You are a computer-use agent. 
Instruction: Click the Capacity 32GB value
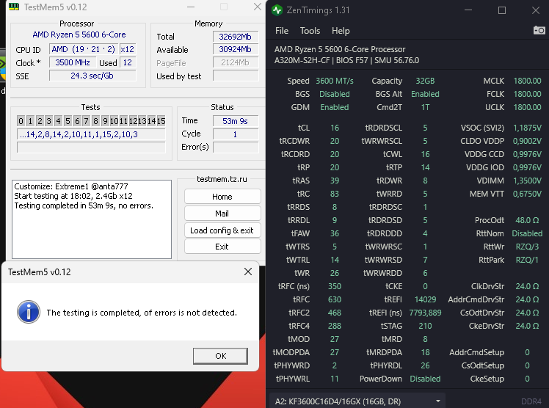click(x=425, y=81)
